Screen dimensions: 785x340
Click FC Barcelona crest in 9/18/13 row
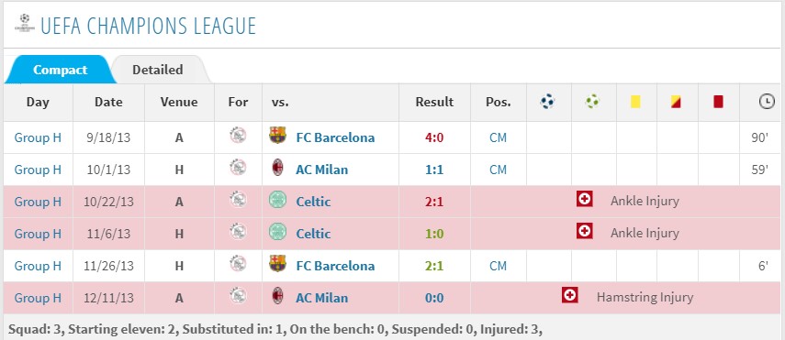click(x=277, y=136)
